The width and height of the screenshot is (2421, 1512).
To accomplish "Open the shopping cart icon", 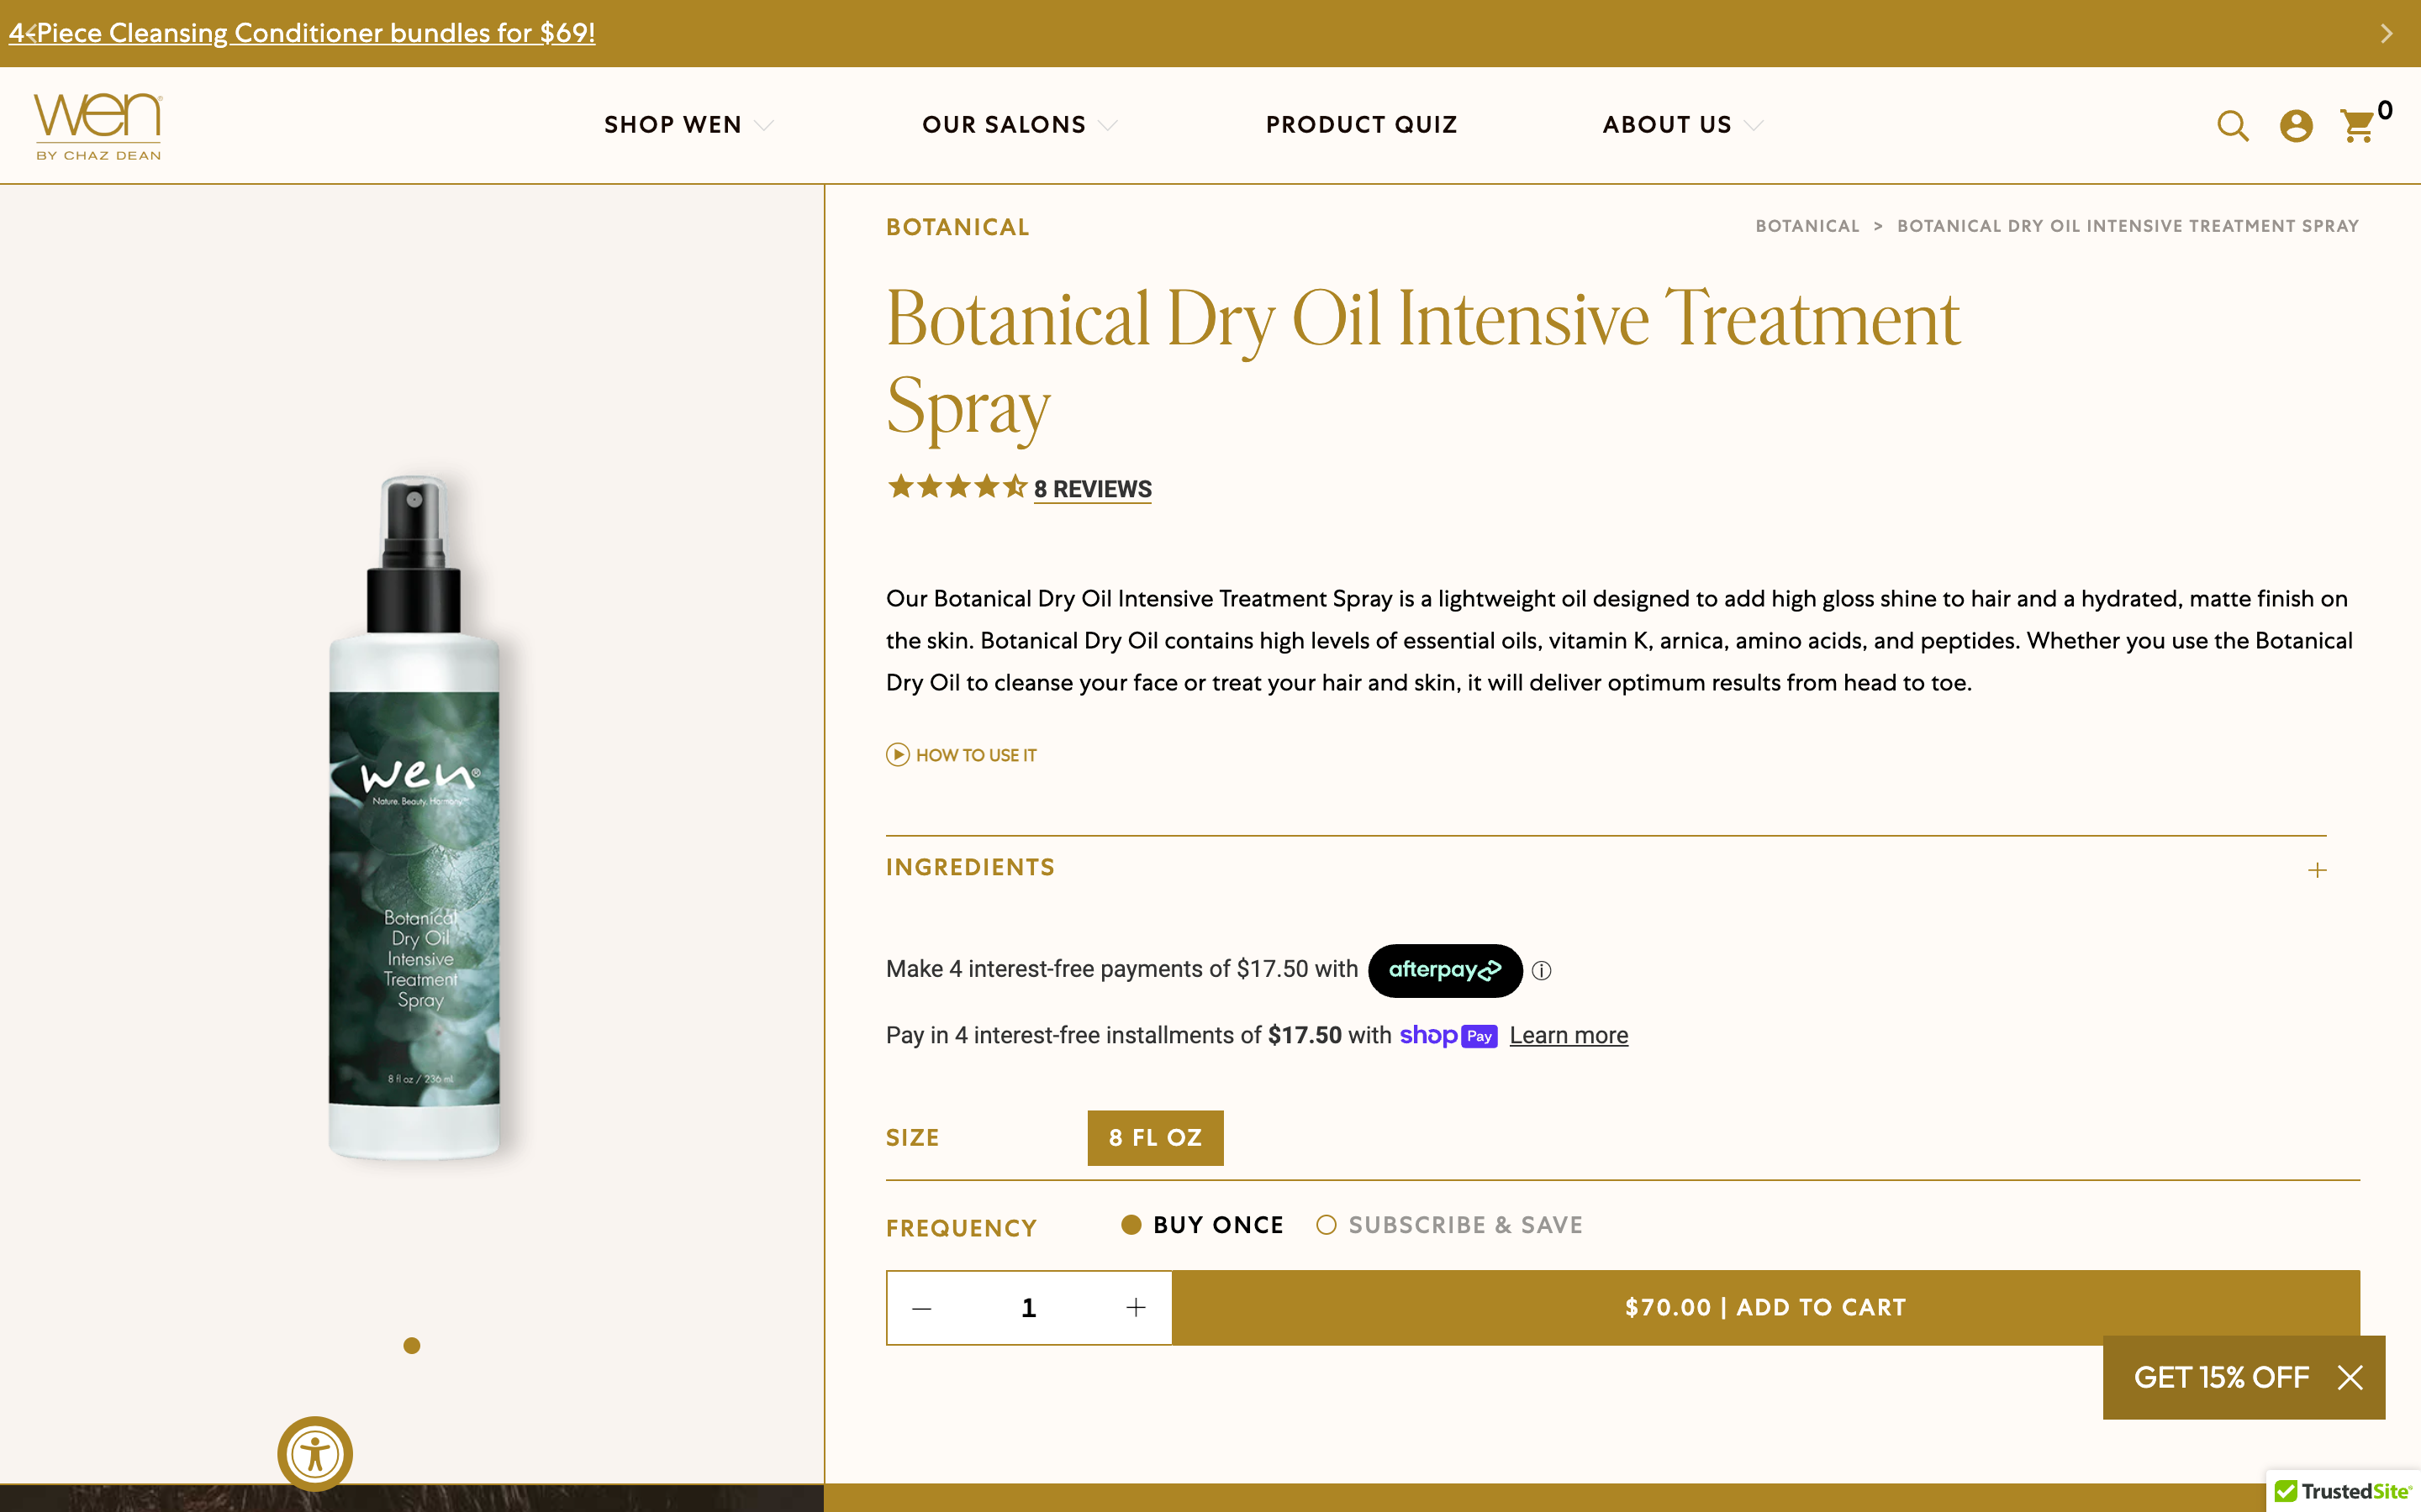I will [x=2358, y=126].
